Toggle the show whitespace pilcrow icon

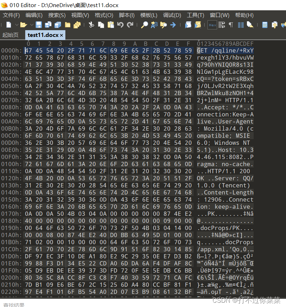point(231,25)
